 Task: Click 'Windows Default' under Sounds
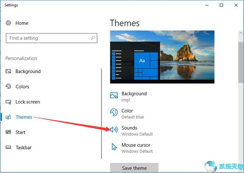click(137, 134)
